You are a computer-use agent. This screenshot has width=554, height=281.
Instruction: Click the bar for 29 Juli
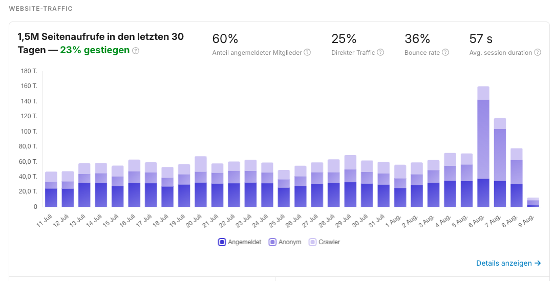point(351,181)
